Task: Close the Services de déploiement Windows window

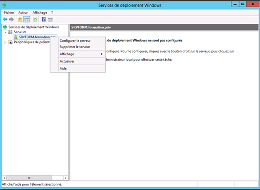Action: coord(253,4)
